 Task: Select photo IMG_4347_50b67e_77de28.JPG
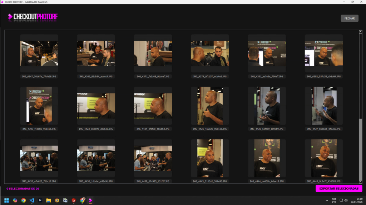[39, 53]
